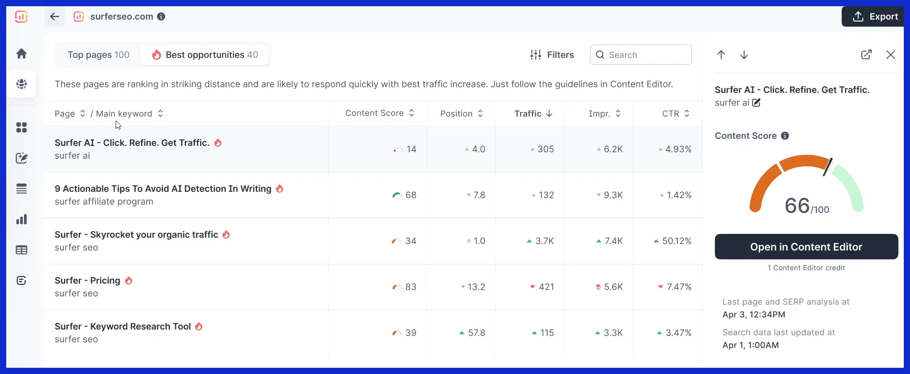Image resolution: width=910 pixels, height=374 pixels.
Task: Click the info icon beside surferseo.com
Action: 161,17
